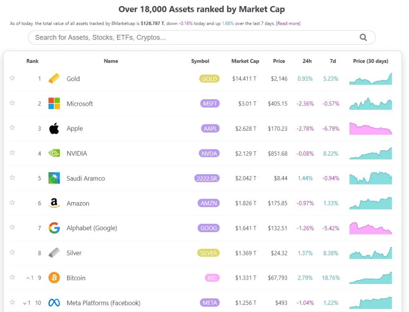Toggle the favorite star for Amazon
The width and height of the screenshot is (409, 312).
[12, 203]
